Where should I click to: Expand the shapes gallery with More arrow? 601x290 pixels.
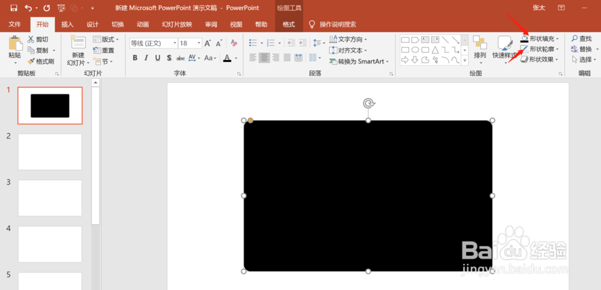(x=465, y=60)
